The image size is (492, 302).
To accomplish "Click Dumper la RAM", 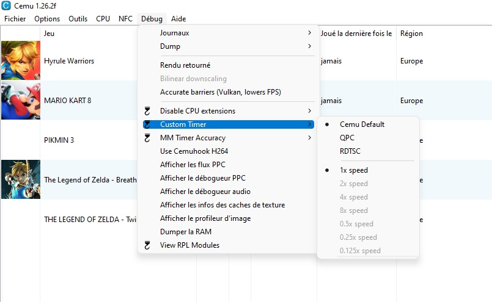I will 185,232.
